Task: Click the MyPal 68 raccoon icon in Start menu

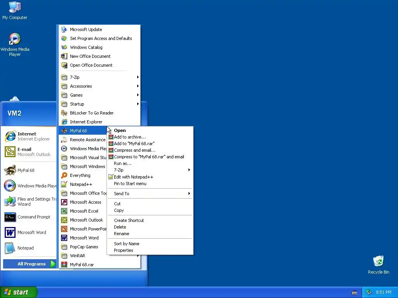Action: [x=10, y=170]
